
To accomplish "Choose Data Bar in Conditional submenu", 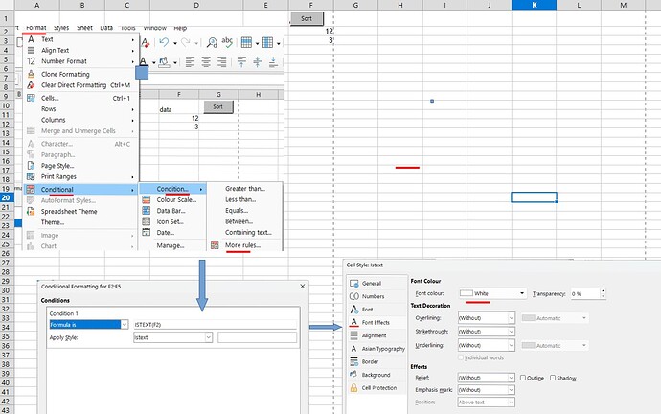I will point(172,211).
